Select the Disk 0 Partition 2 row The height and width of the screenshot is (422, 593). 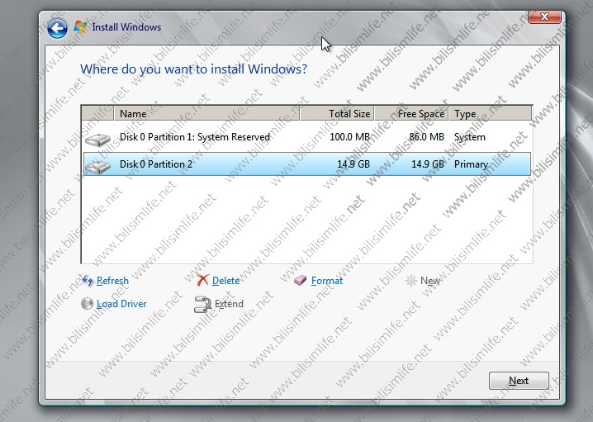click(306, 164)
